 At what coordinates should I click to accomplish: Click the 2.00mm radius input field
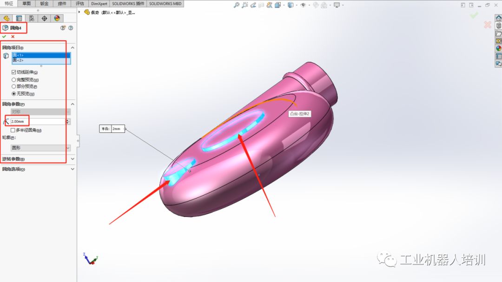click(38, 122)
